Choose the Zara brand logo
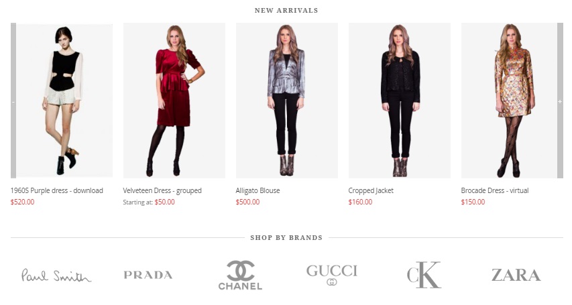This screenshot has width=572, height=305. (x=516, y=275)
